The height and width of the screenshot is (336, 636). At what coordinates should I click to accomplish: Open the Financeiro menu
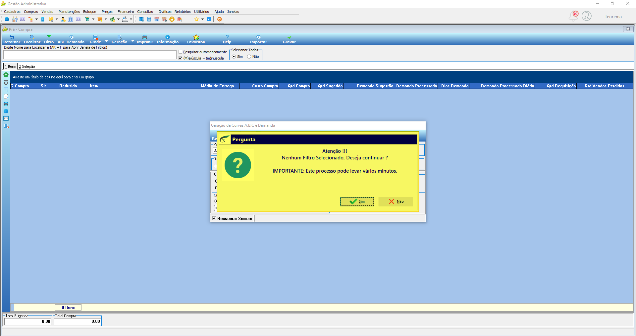pos(126,12)
